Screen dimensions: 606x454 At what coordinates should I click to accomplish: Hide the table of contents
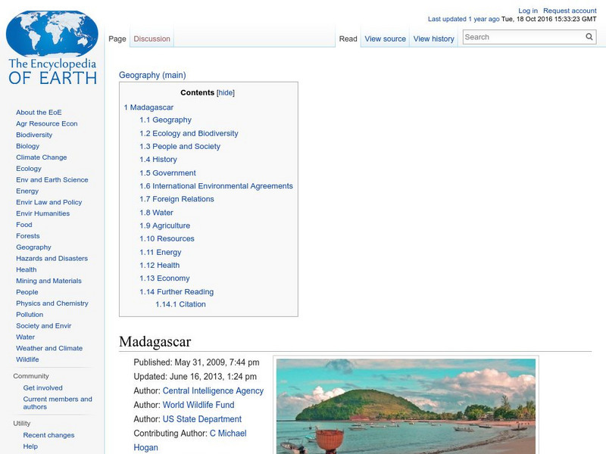tap(226, 92)
